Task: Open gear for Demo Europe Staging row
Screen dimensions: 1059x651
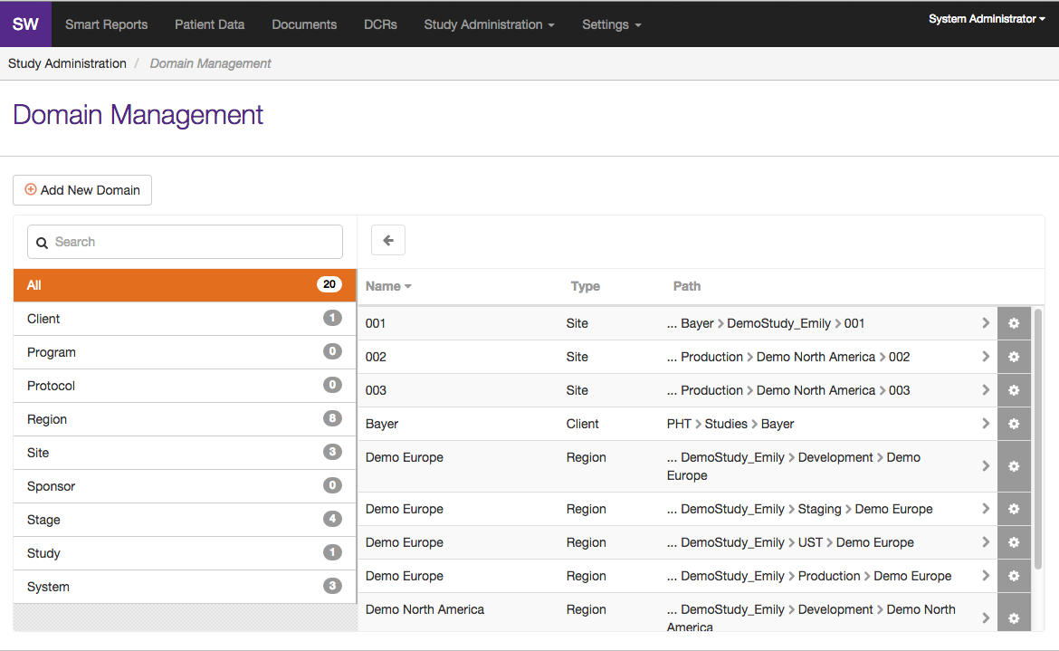Action: [x=1014, y=509]
